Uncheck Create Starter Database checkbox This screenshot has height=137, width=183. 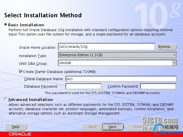[21, 72]
